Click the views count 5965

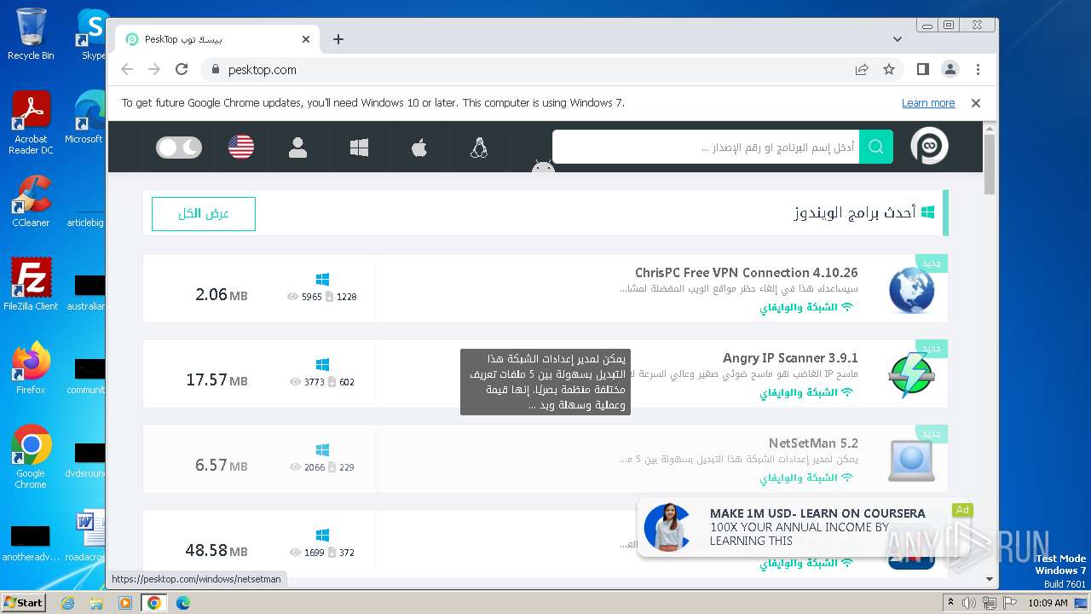(x=311, y=297)
